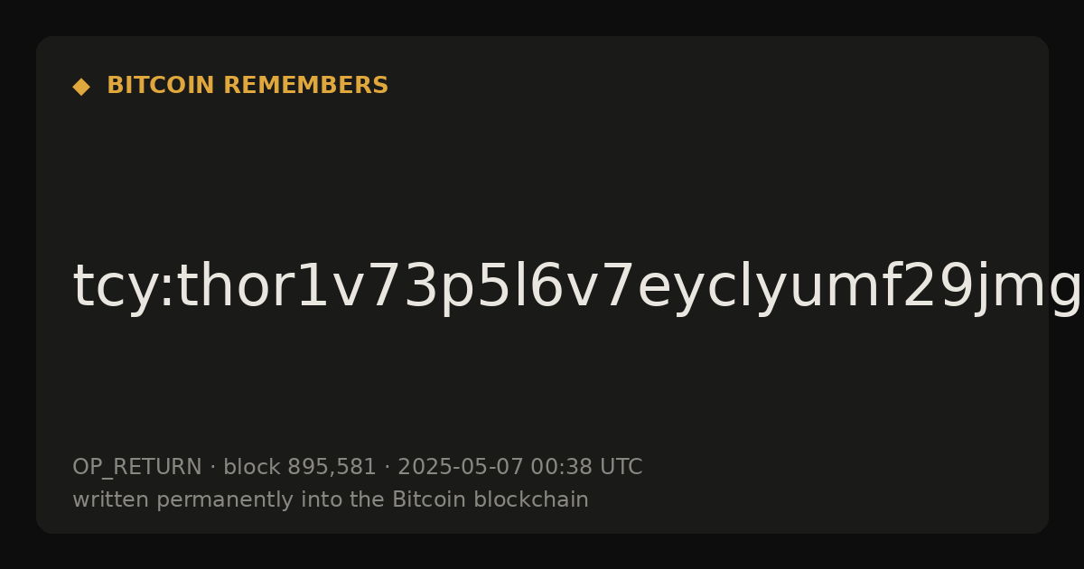Click empty card area above the message
This screenshot has height=569, width=1084.
point(542,172)
